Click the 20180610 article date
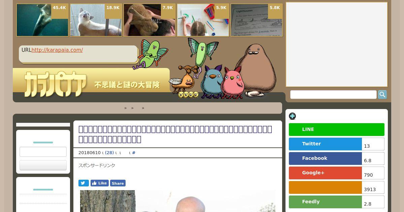This screenshot has width=404, height=212. pyautogui.click(x=90, y=153)
